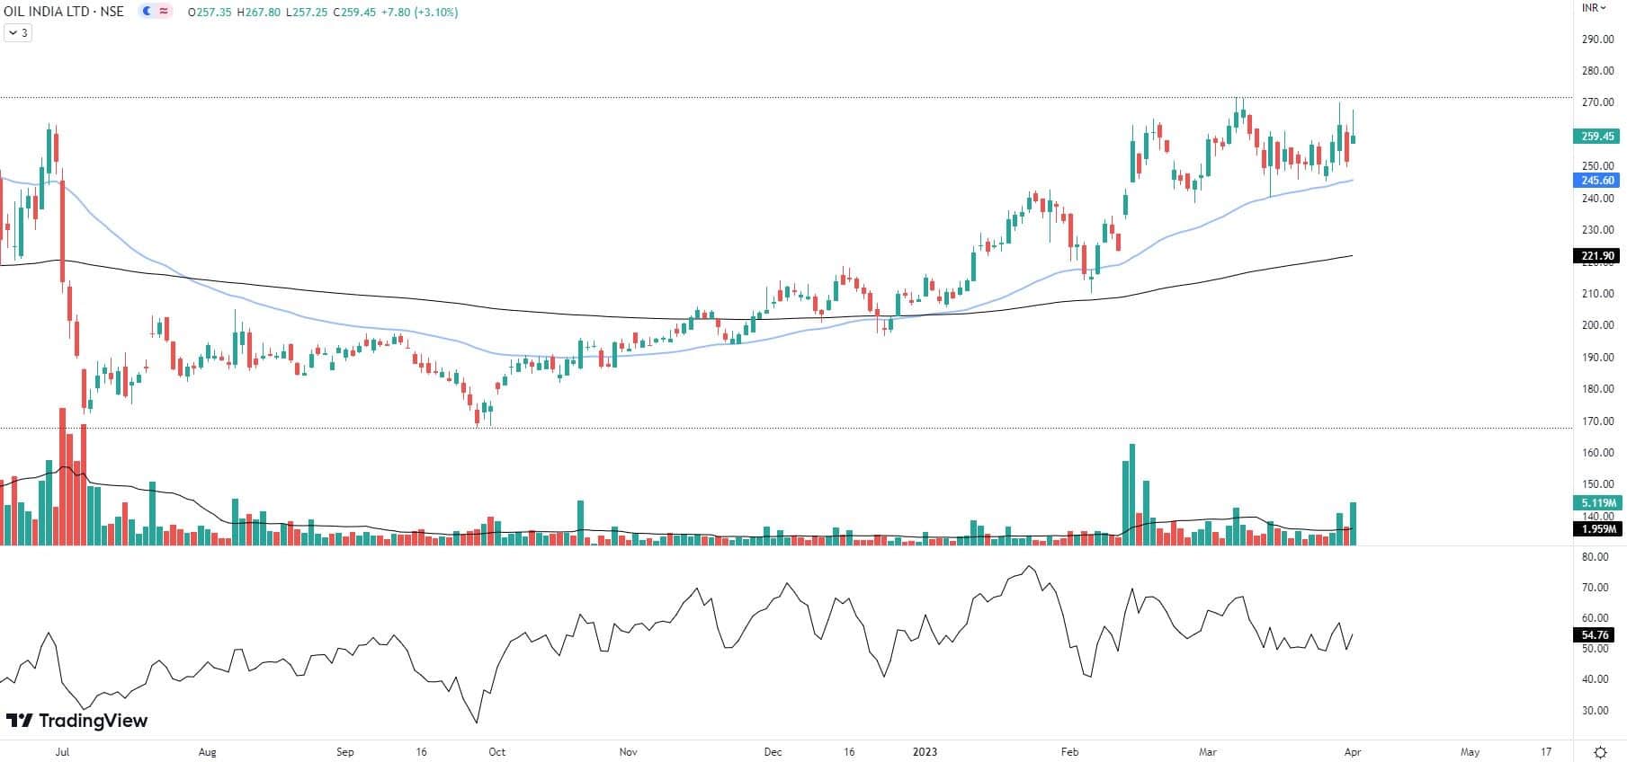Click the 280.00 price scale label
Viewport: 1627px width, 762px height.
point(1597,71)
